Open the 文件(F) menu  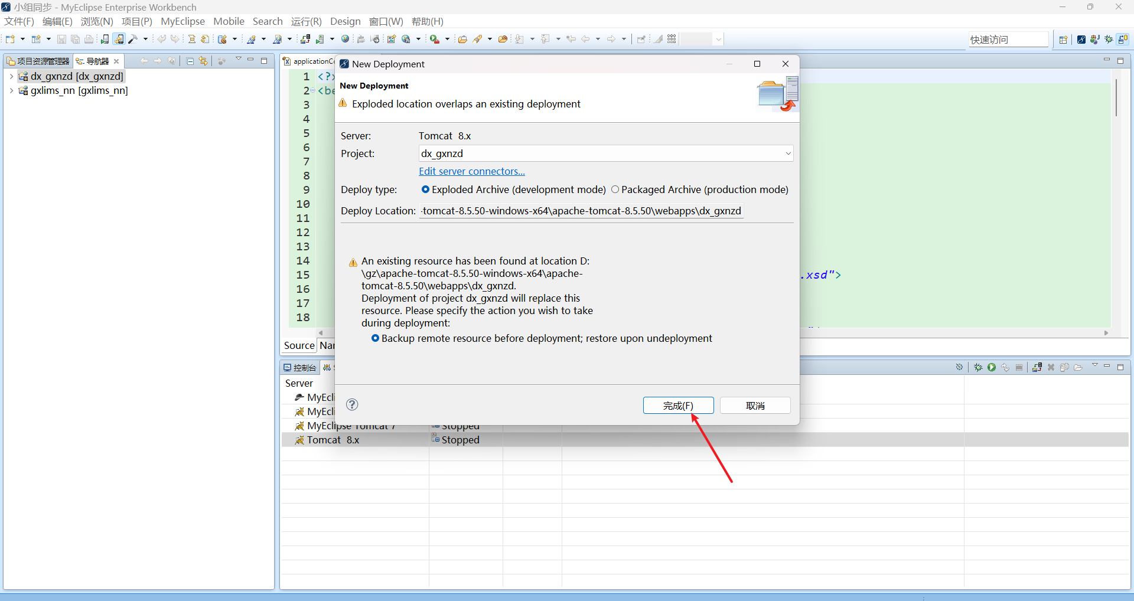[x=19, y=21]
